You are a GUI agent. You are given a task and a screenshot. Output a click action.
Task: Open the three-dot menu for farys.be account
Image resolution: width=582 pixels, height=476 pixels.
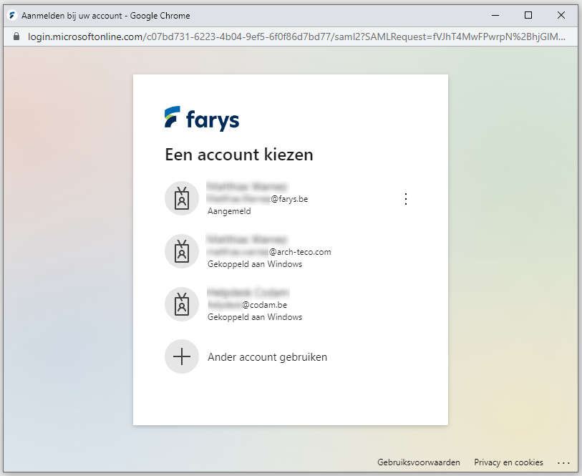(406, 199)
